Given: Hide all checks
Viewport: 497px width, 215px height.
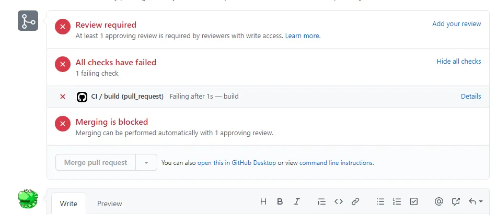Looking at the screenshot, I should pos(458,62).
